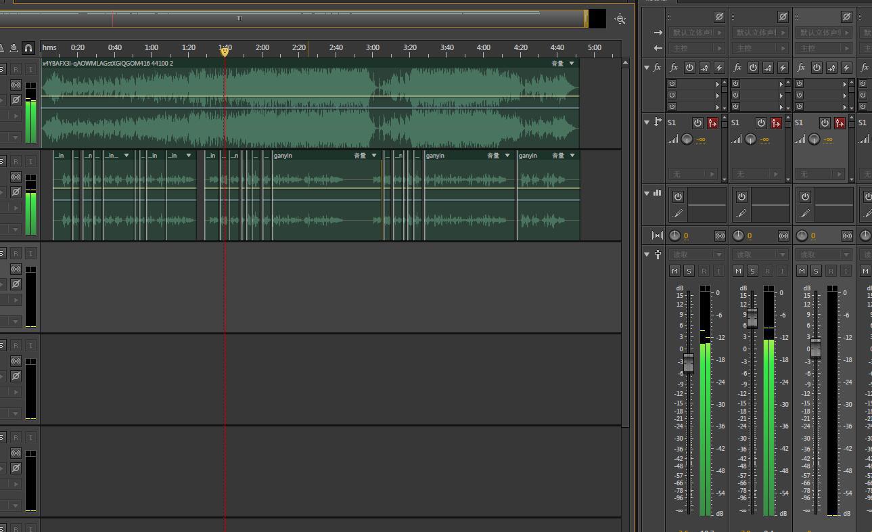Toggle S1 send power on first mixer channel
The width and height of the screenshot is (872, 532).
click(x=697, y=123)
